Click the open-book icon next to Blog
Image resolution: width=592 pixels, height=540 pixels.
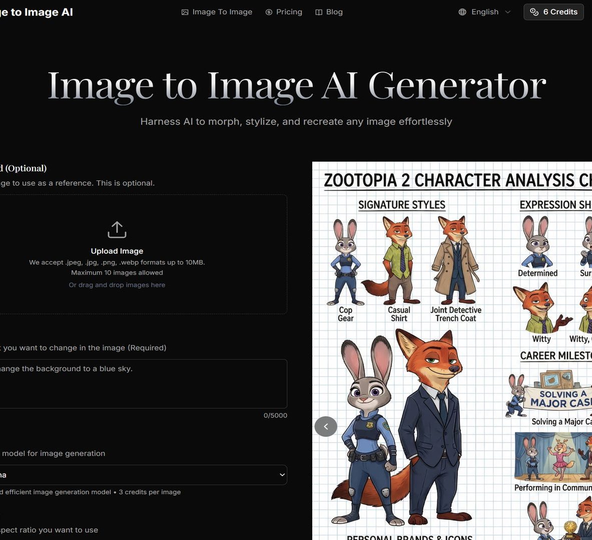[318, 11]
